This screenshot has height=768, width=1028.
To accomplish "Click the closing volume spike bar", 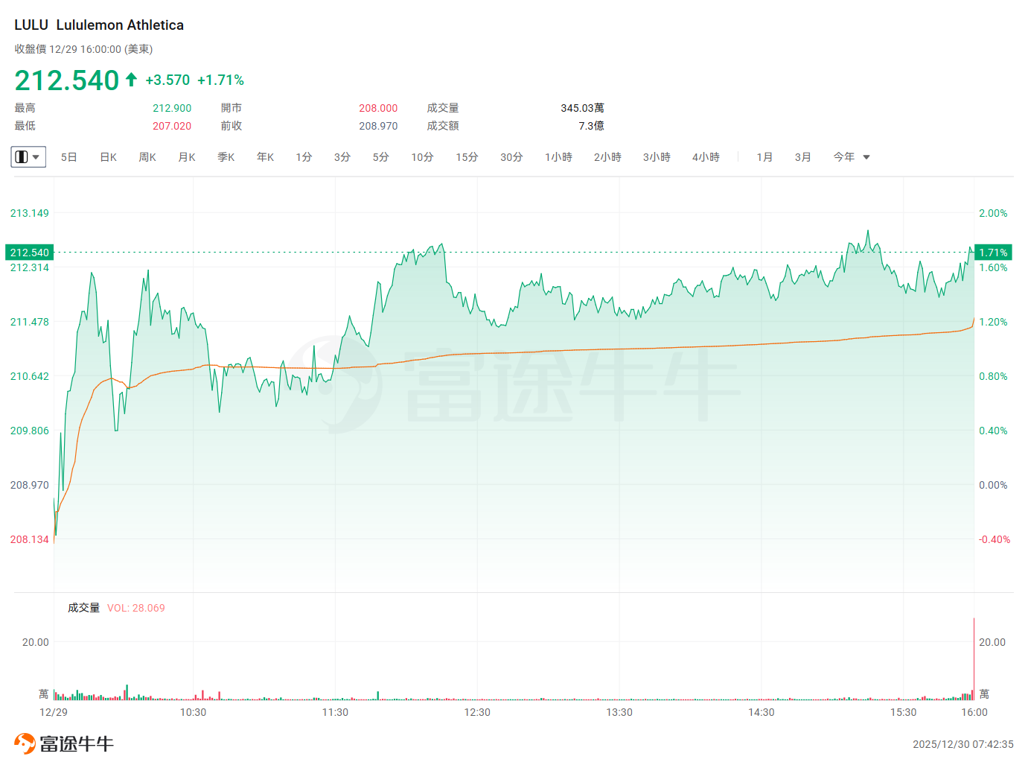I will 974,659.
